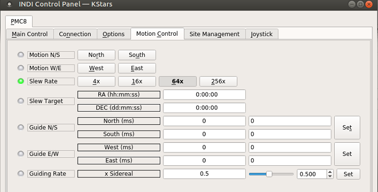Click the Guiding Rate status light

pos(21,173)
